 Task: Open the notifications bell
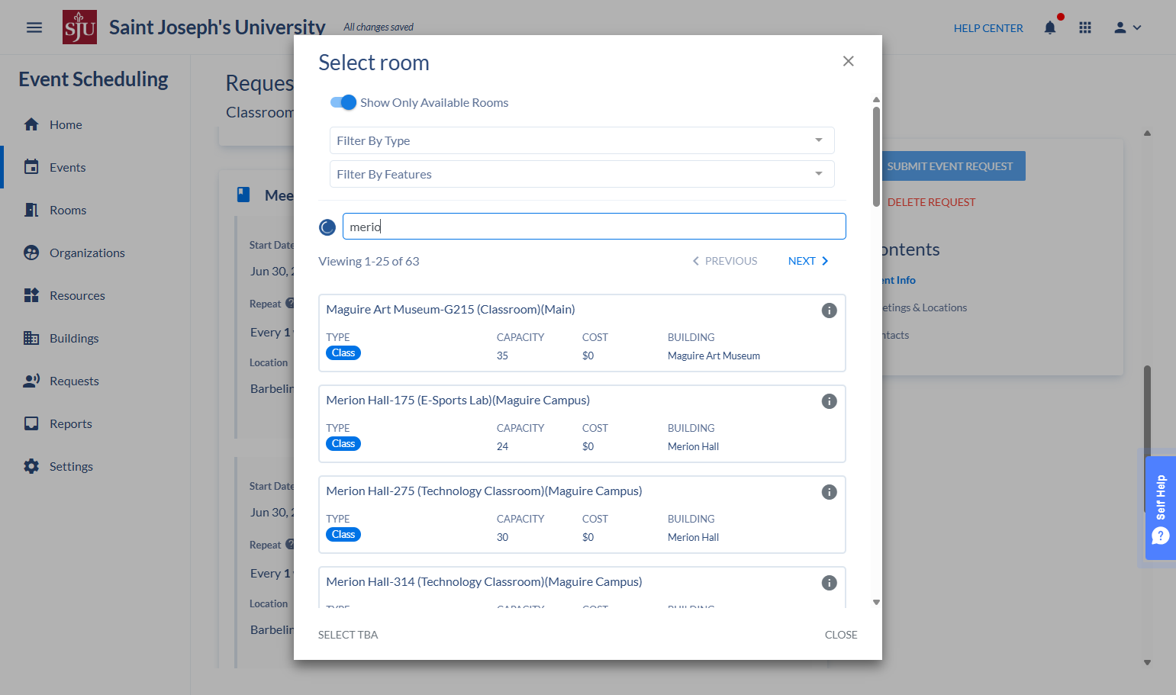pos(1050,27)
